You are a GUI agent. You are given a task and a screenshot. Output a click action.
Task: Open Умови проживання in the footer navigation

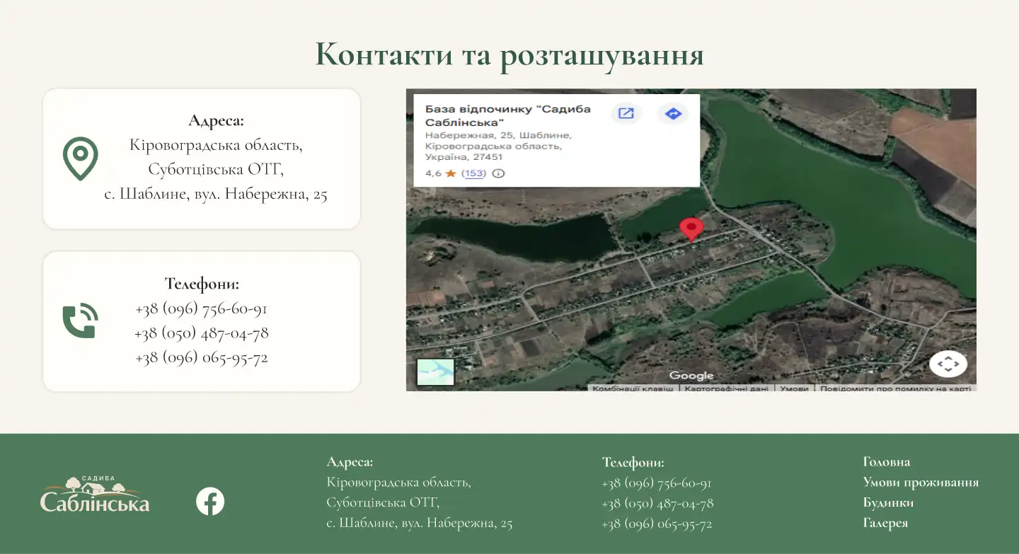921,481
